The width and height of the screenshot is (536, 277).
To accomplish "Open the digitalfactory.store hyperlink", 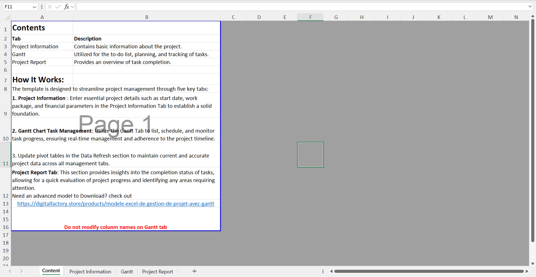I will tap(116, 204).
